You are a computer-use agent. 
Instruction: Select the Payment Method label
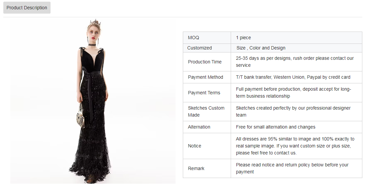[205, 77]
